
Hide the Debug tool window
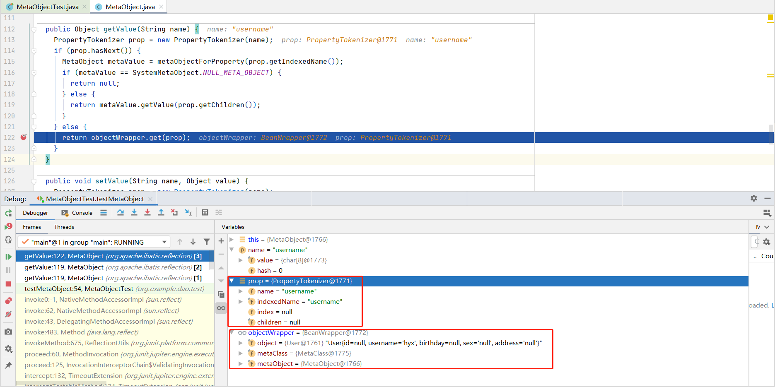click(x=768, y=199)
